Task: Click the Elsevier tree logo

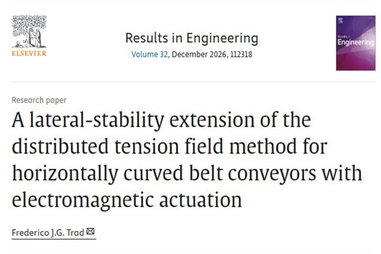Action: (29, 32)
